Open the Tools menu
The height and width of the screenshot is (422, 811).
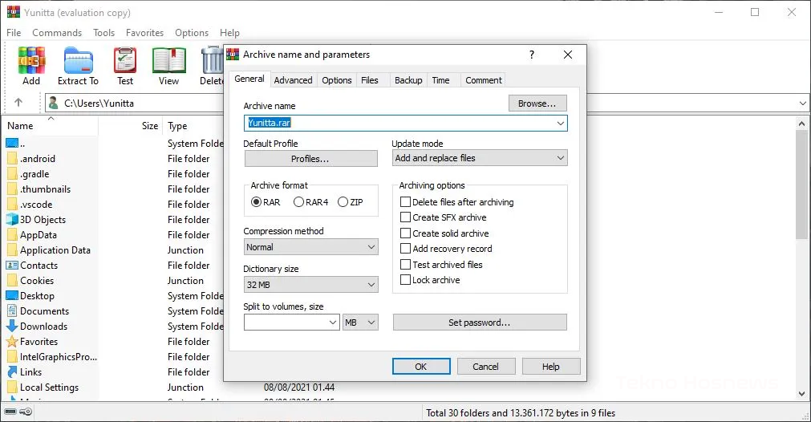(x=104, y=33)
